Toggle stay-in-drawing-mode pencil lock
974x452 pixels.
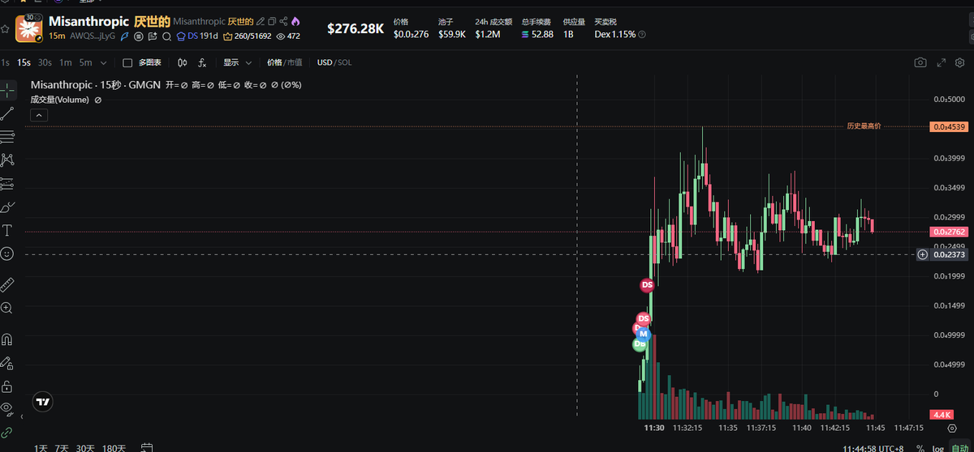point(7,362)
